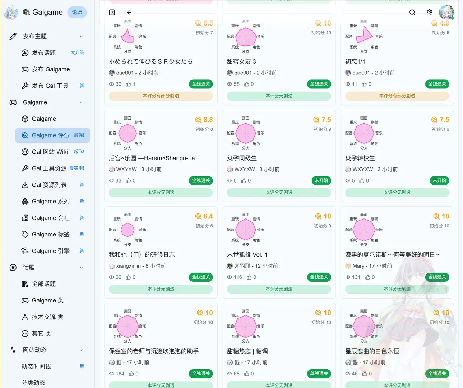
Task: Click 初始分 9 on 末世孤雄 card
Action: [323, 226]
